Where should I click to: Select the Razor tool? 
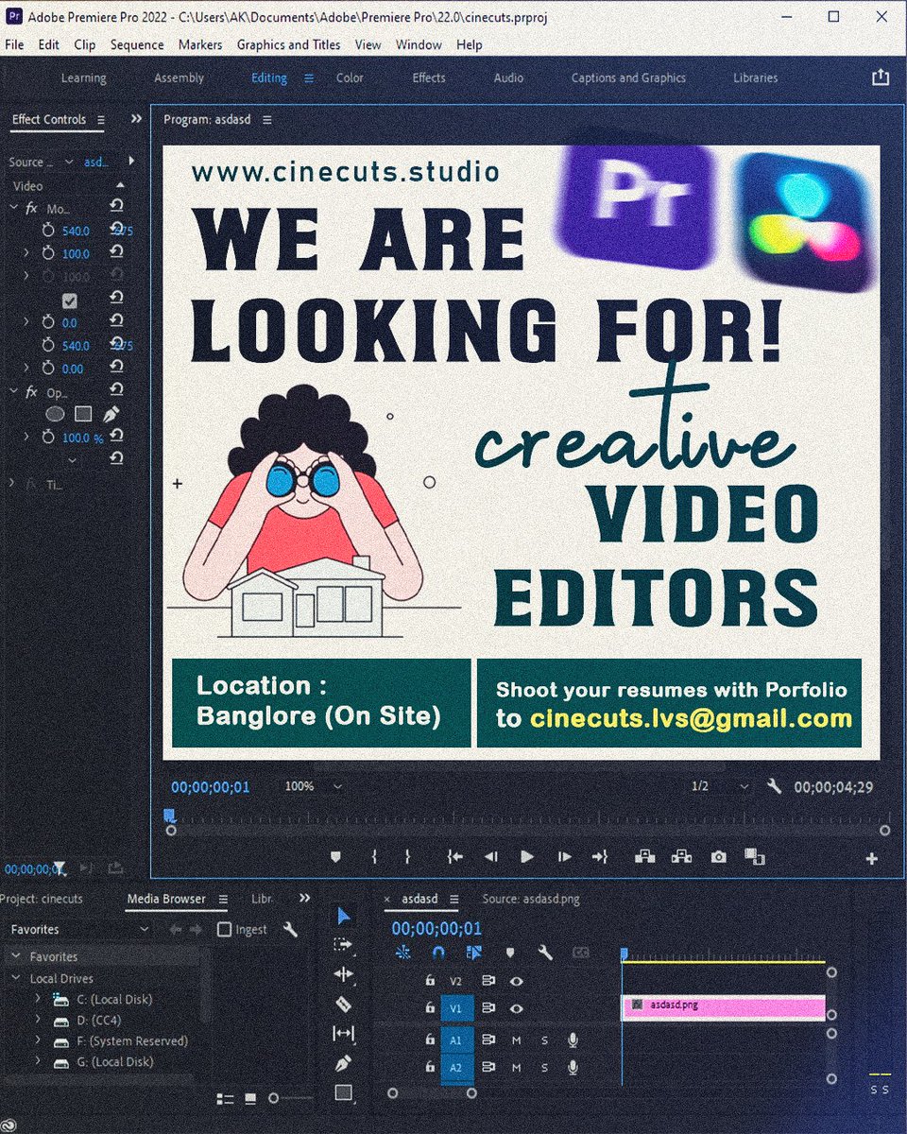point(343,1005)
